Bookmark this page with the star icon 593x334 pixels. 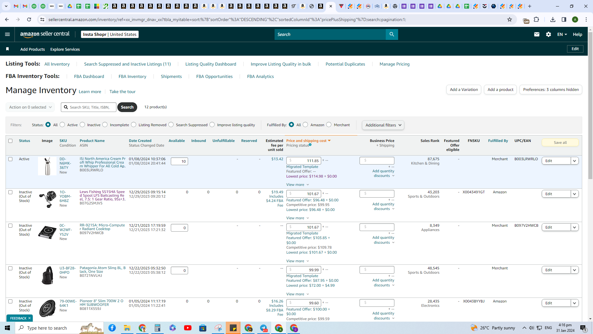(510, 19)
